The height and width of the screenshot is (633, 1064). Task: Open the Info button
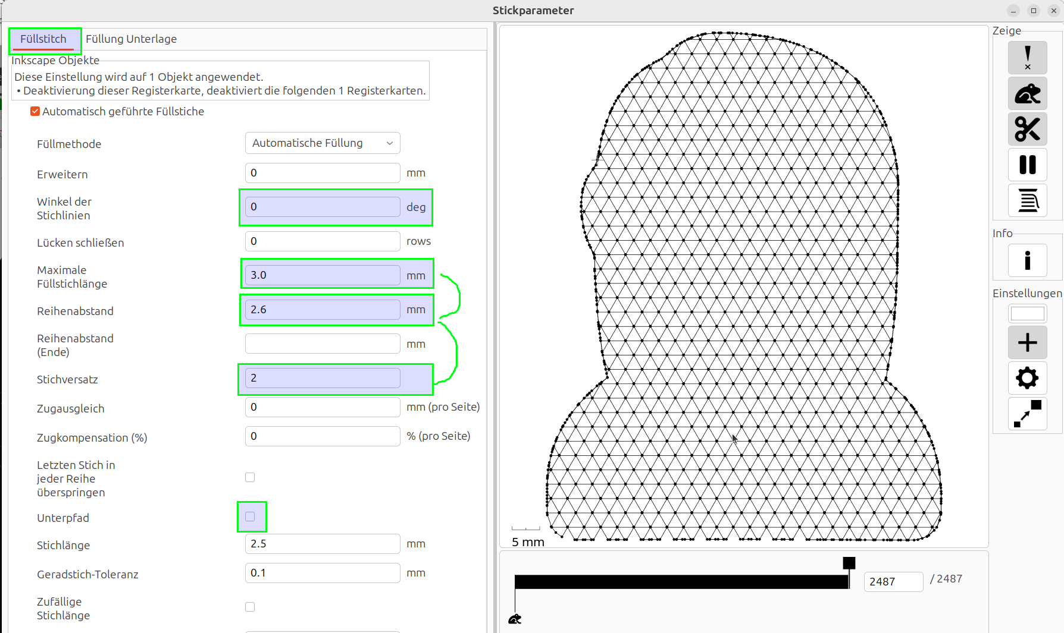point(1027,260)
